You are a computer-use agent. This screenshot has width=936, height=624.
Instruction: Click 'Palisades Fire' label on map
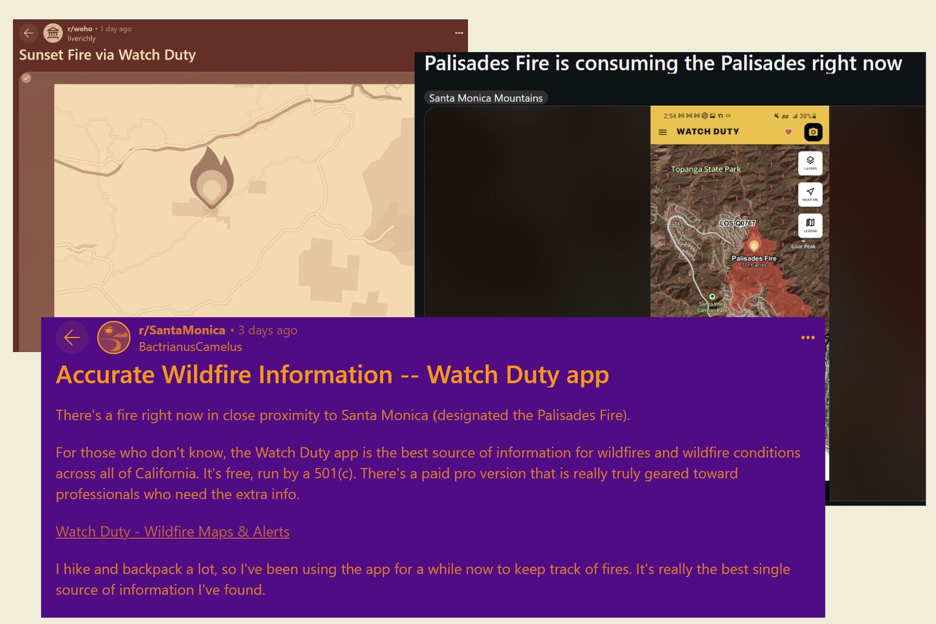(754, 258)
